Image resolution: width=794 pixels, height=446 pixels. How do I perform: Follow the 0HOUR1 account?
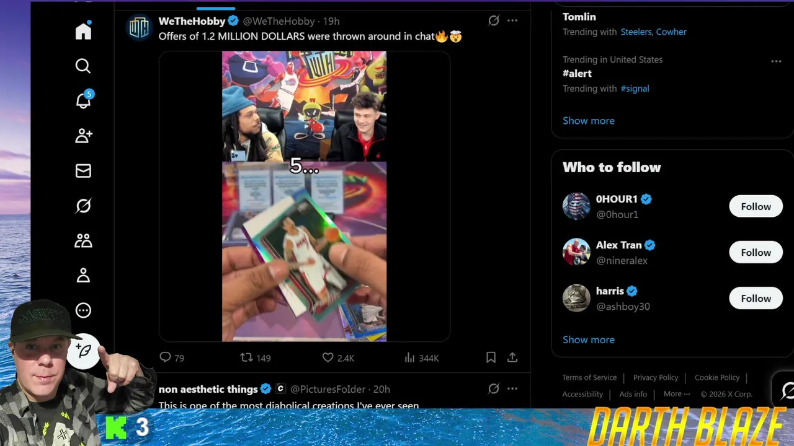[756, 206]
